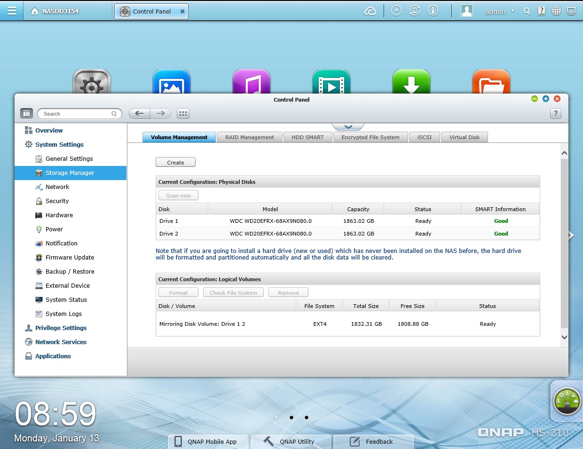Open the main hamburger menu
This screenshot has height=449, width=583.
[x=12, y=11]
